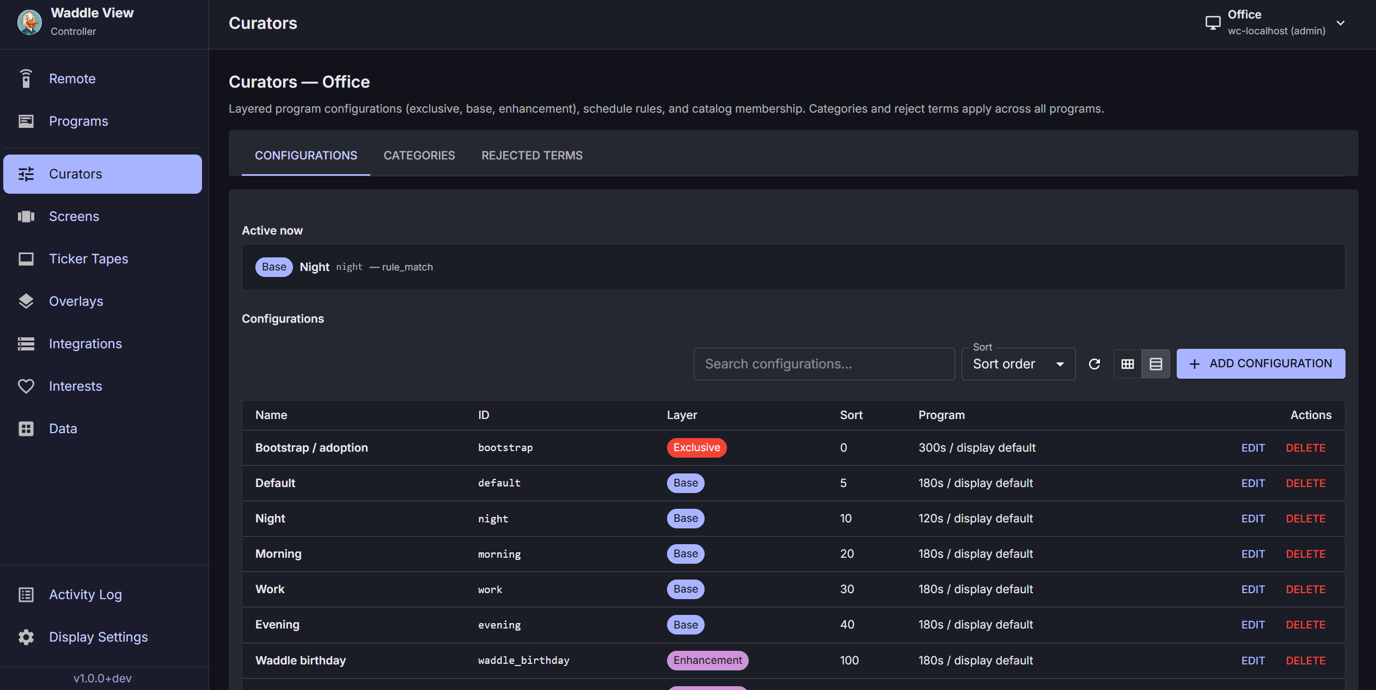Click Add Configuration button

tap(1261, 364)
